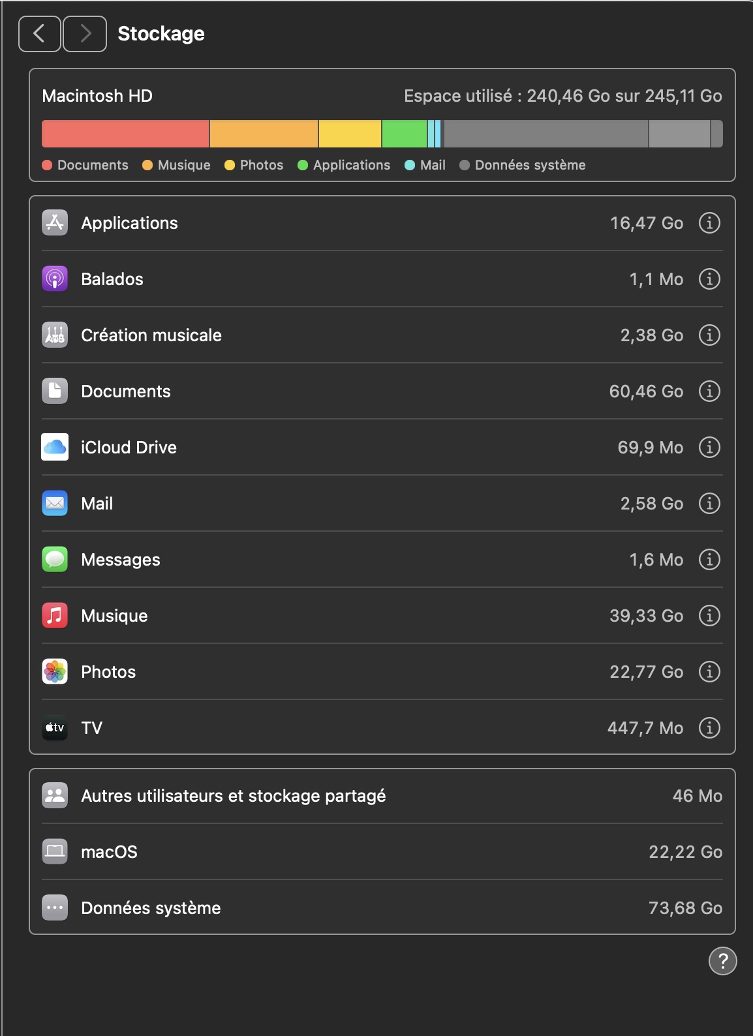Screen dimensions: 753x1036
Task: Select Autres utilisateurs et stockage partagé row
Action: [382, 796]
